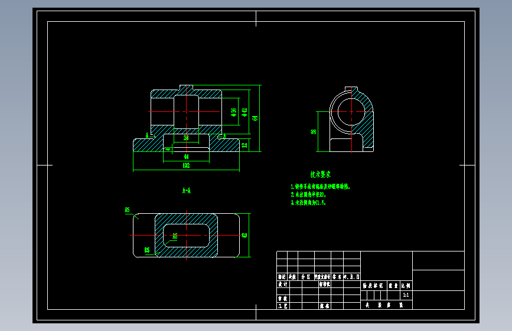The height and width of the screenshot is (331, 512).
Task: Click the 设计 title block cell
Action: coord(283,284)
